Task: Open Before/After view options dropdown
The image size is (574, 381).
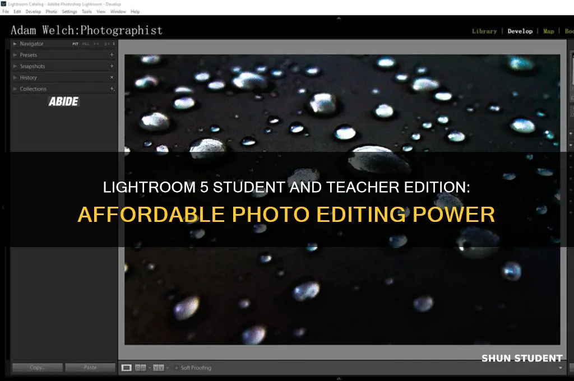Action: pos(149,368)
